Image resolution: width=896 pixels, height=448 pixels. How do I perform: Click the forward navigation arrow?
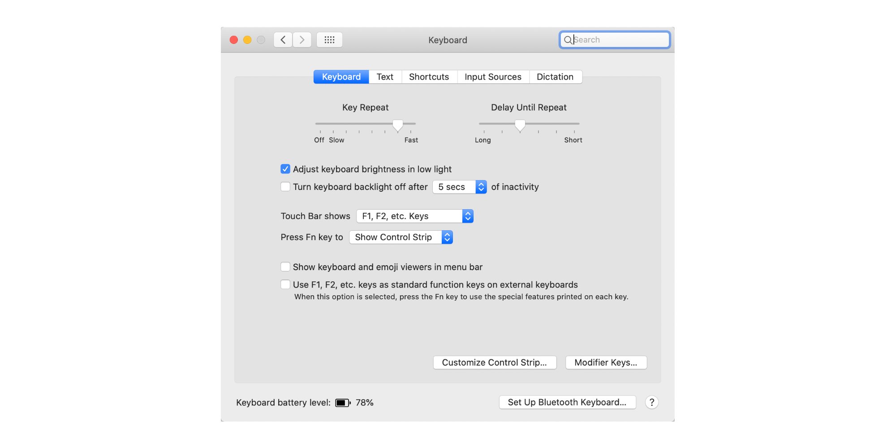pyautogui.click(x=302, y=39)
